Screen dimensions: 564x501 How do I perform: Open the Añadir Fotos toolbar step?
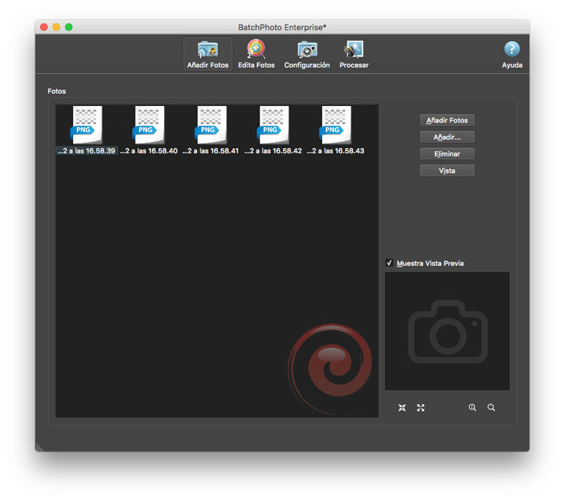point(208,54)
